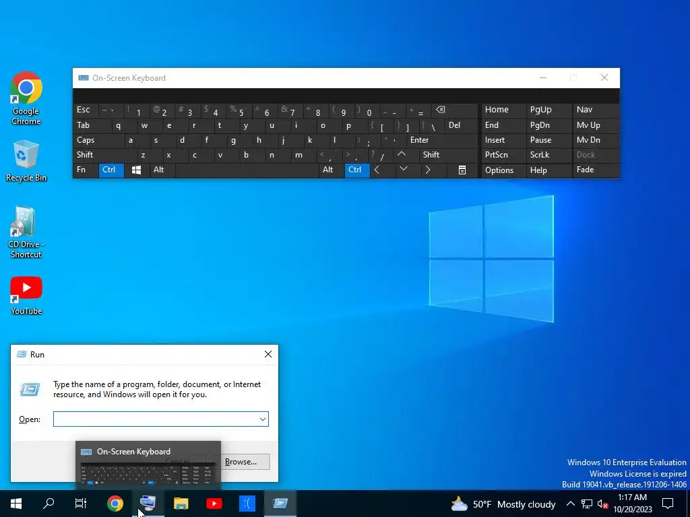This screenshot has height=517, width=690.
Task: Click Browse... in the Run dialog
Action: pyautogui.click(x=241, y=462)
